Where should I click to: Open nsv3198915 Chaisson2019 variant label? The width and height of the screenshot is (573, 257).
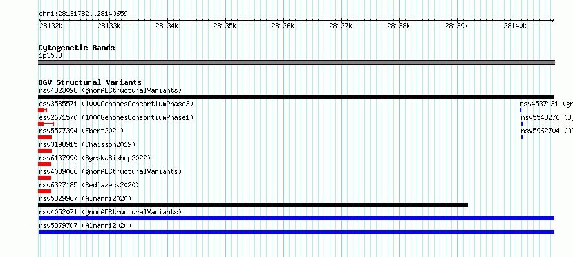click(87, 144)
